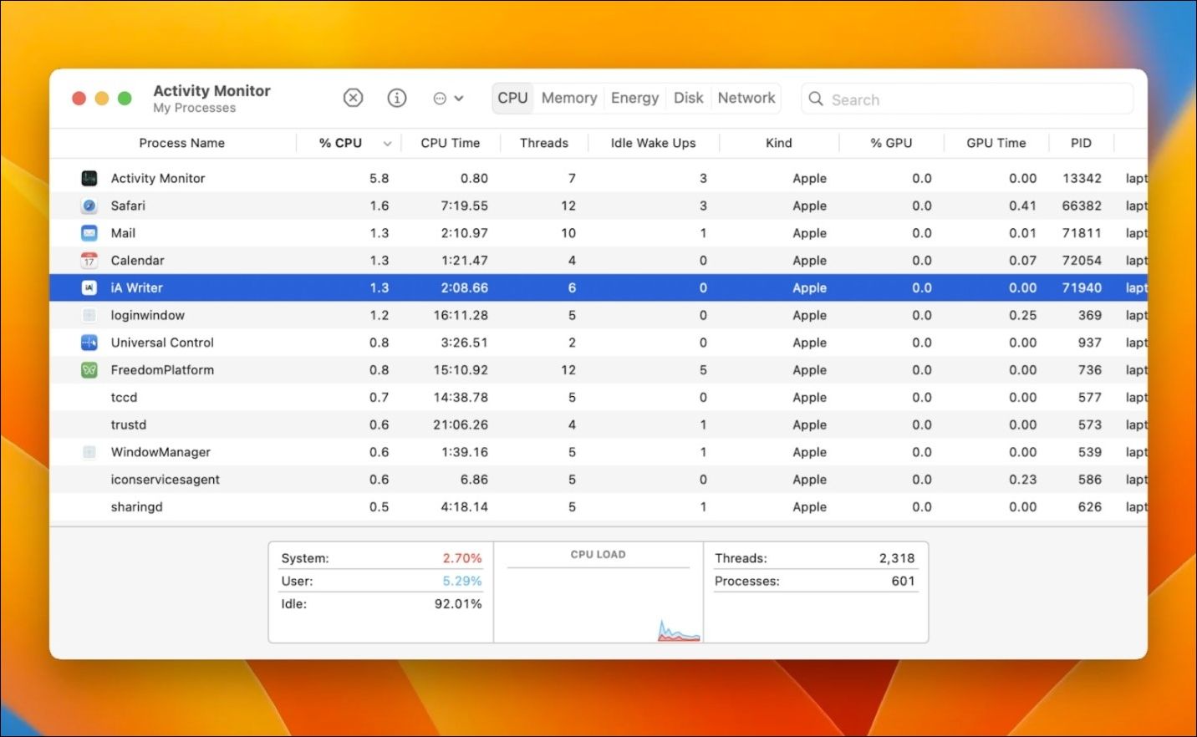Switch to the Memory tab
Viewport: 1197px width, 737px height.
pos(569,99)
